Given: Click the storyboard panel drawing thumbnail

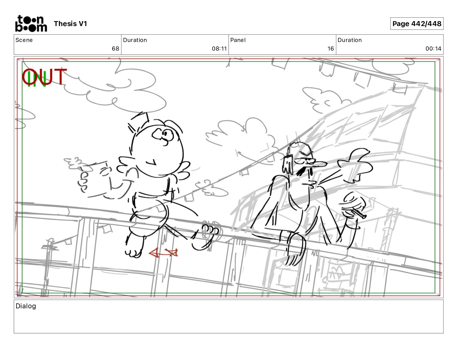Looking at the screenshot, I should (228, 177).
